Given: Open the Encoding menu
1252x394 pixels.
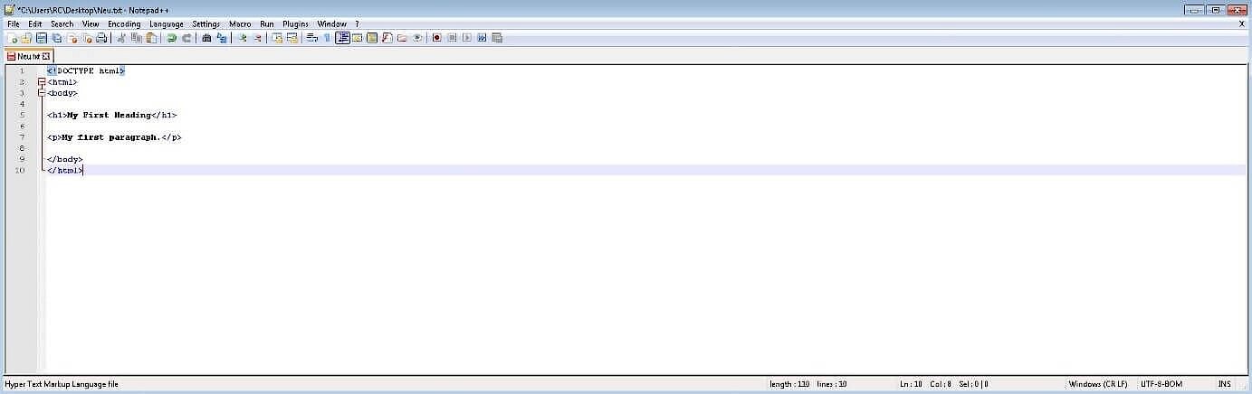Looking at the screenshot, I should click(124, 24).
